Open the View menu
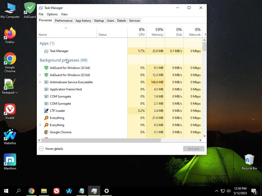Screen dimensions: 262x196 [64, 14]
